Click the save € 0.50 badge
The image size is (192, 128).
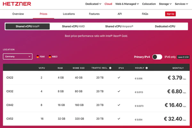183,57
